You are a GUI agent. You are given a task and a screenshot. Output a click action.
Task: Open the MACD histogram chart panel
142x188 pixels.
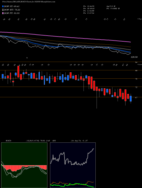(x=24, y=165)
